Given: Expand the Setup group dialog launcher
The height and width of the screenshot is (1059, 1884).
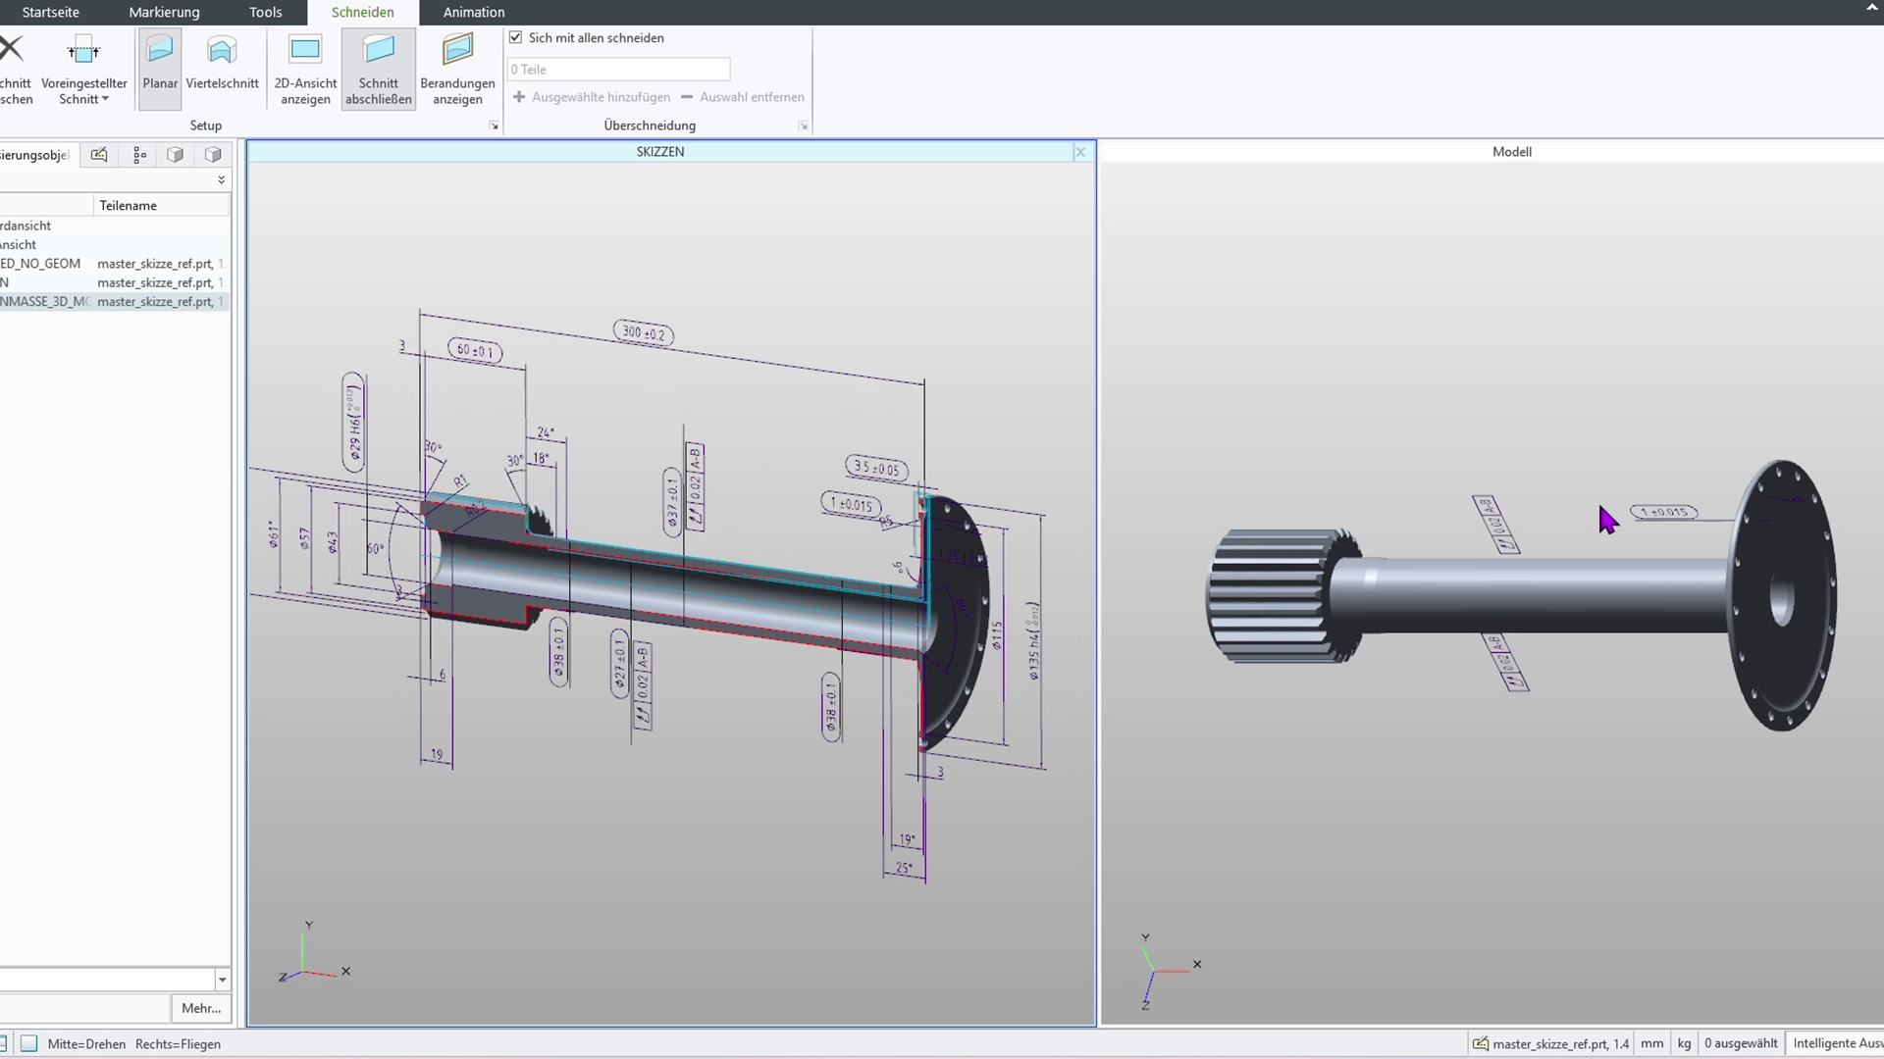Looking at the screenshot, I should (494, 126).
